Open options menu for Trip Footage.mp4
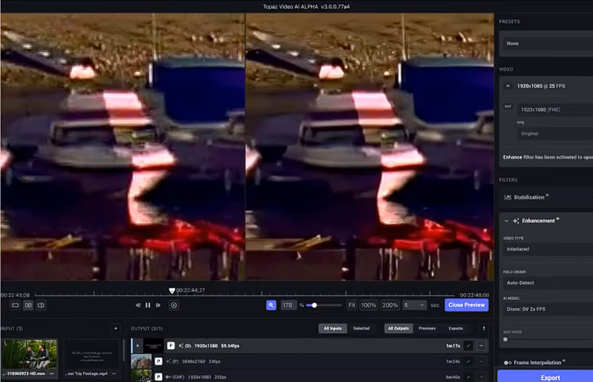 (114, 373)
